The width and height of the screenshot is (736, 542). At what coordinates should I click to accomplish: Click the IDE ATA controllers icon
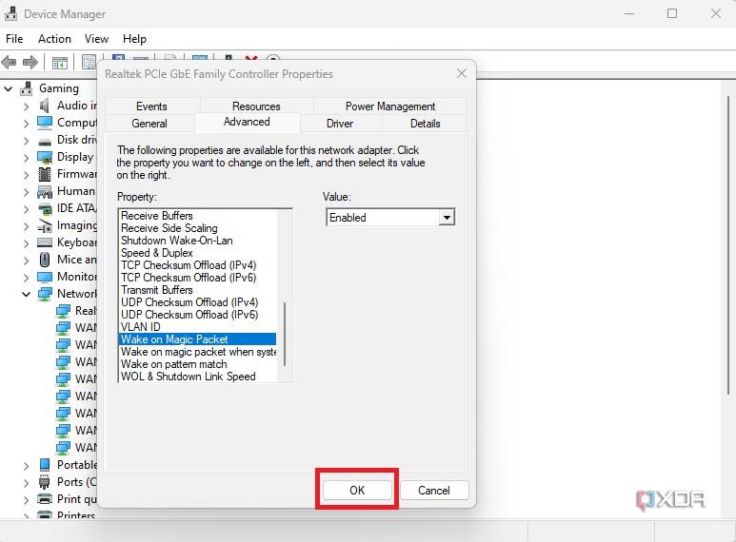pyautogui.click(x=45, y=208)
